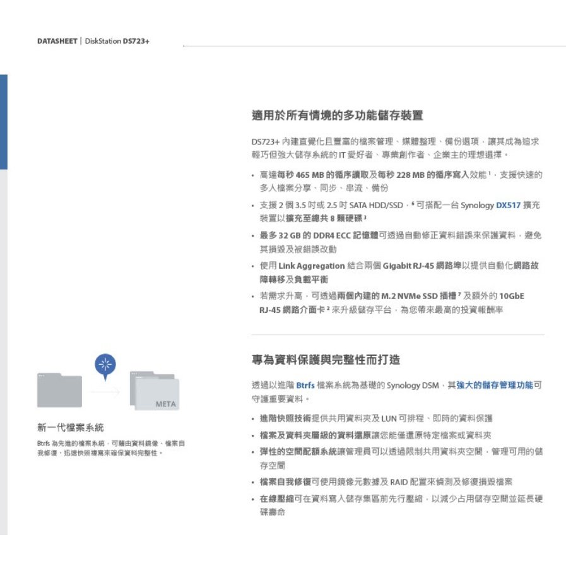The height and width of the screenshot is (566, 566).
Task: Click the bold text 在線壓縮
Action: tap(277, 499)
